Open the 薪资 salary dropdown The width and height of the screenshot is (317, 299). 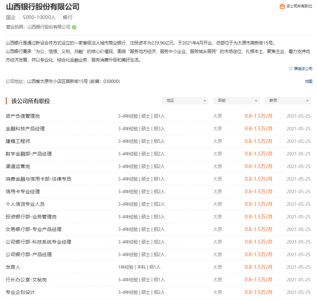pyautogui.click(x=288, y=100)
